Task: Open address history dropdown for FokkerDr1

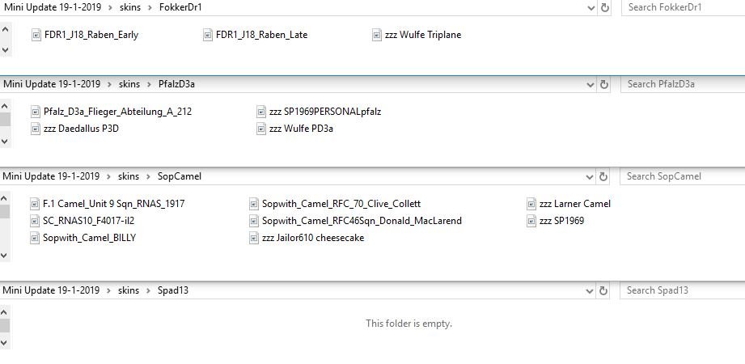Action: pyautogui.click(x=591, y=7)
